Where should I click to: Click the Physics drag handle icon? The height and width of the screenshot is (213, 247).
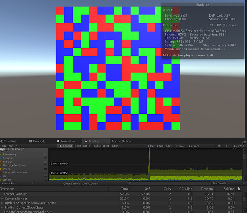(46, 162)
